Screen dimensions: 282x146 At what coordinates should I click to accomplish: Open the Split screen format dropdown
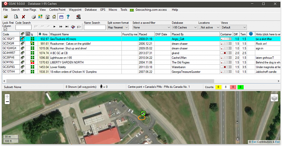point(118,27)
